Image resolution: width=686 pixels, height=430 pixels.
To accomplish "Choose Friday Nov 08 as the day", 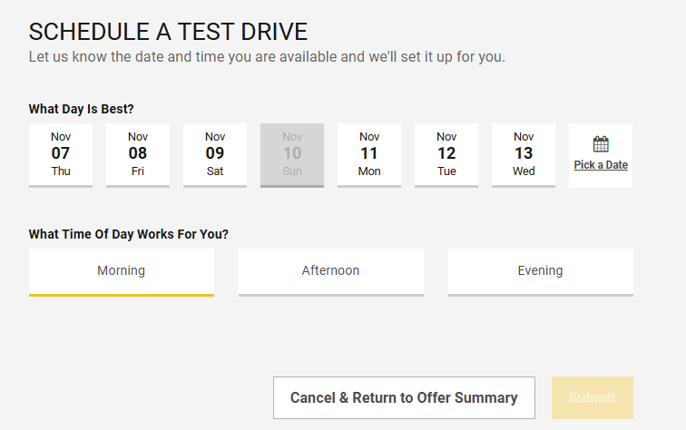I will coord(138,154).
